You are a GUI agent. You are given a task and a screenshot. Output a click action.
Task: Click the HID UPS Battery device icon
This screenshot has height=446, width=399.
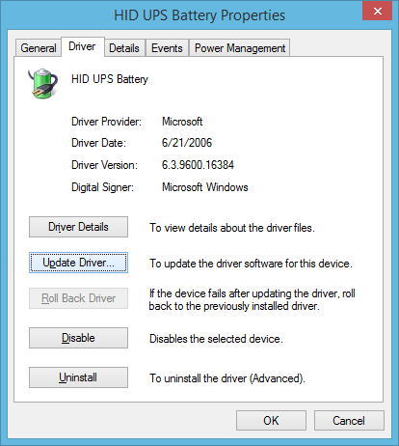[x=43, y=83]
